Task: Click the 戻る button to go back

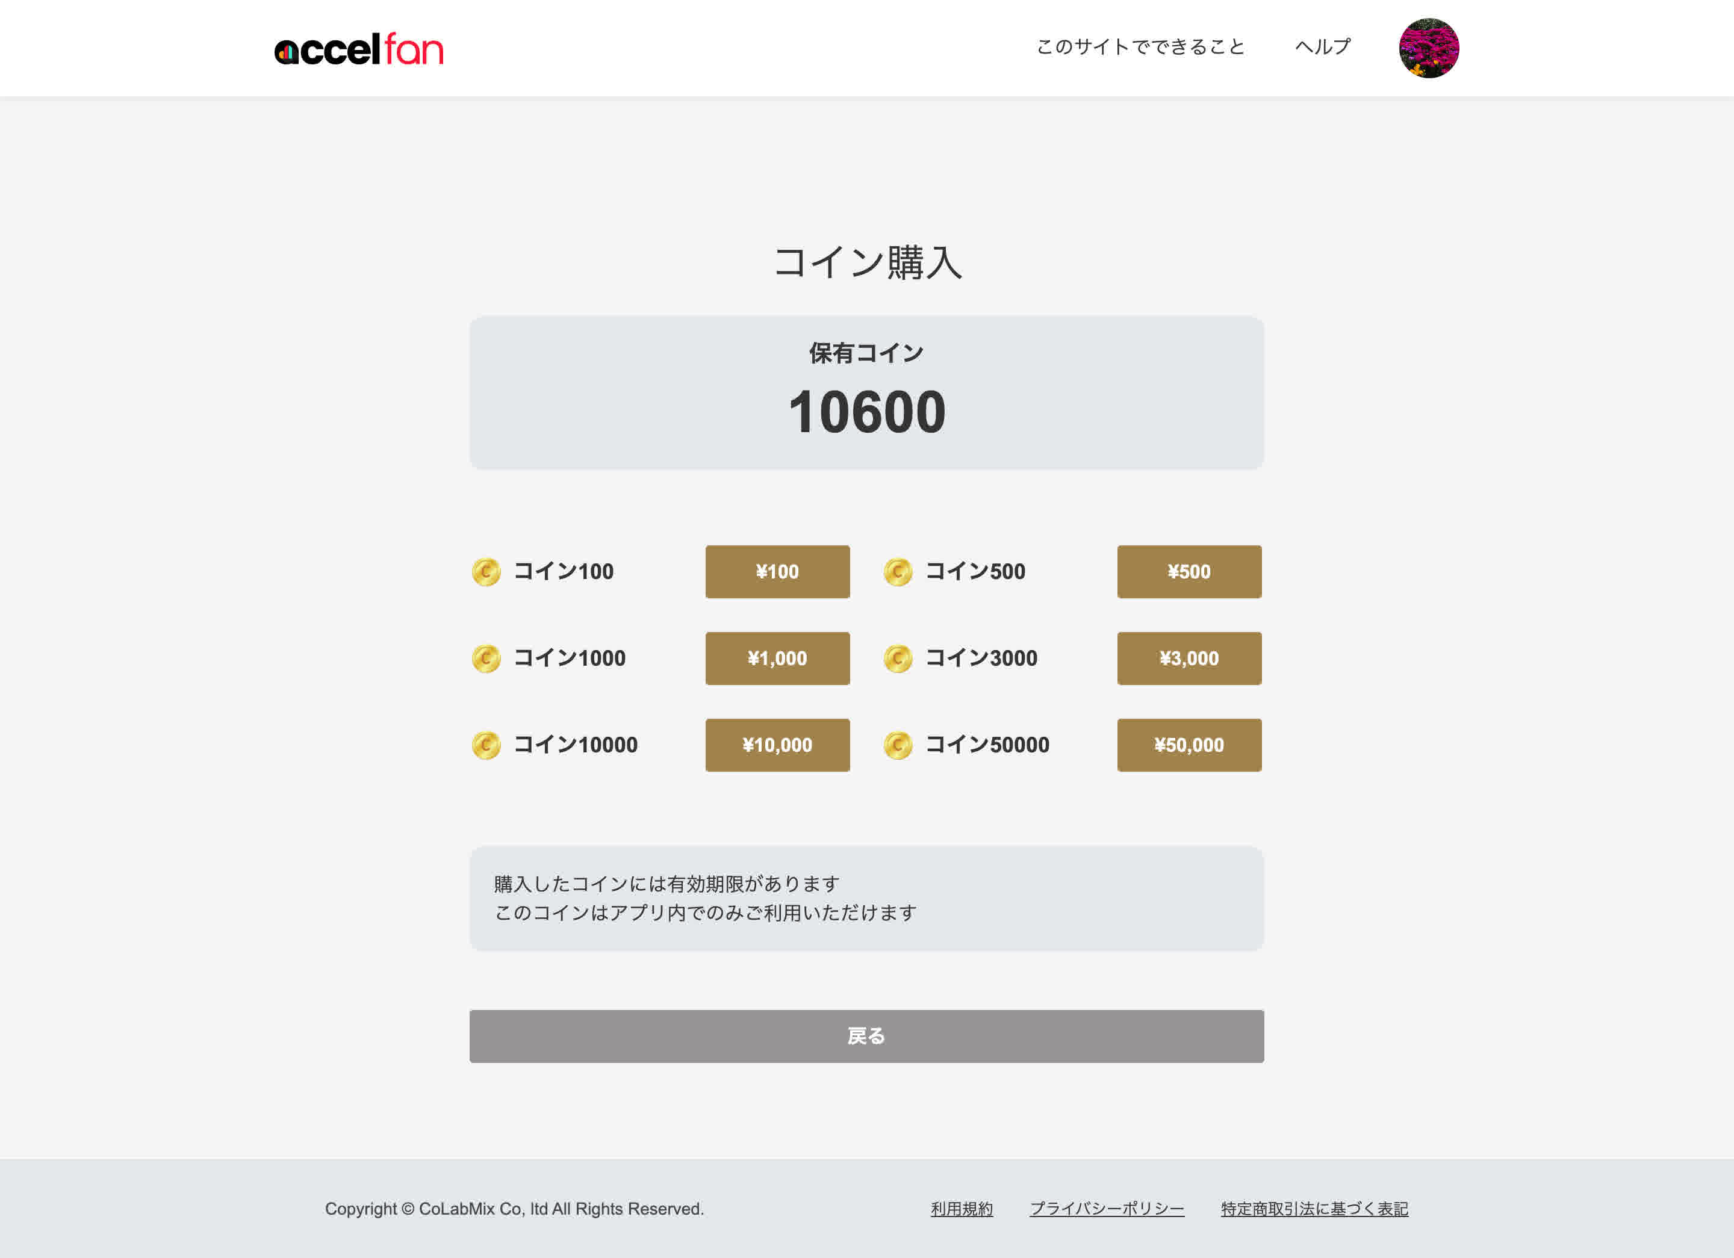Action: click(866, 1036)
